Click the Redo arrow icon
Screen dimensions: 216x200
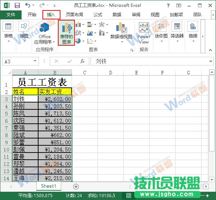coord(42,5)
